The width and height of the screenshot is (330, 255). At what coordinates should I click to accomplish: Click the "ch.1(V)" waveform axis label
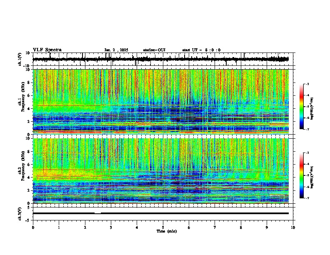20,59
